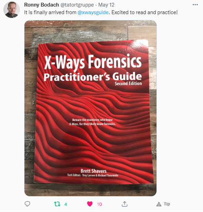Click 'Second Edition' text on the cover

point(128,83)
